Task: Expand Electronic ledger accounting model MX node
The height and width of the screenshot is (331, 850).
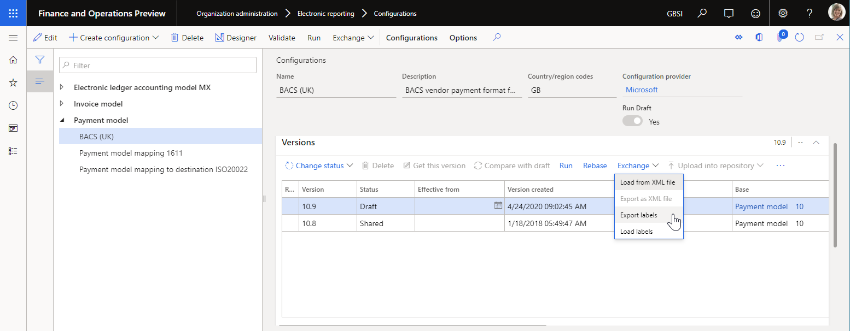Action: pos(62,87)
